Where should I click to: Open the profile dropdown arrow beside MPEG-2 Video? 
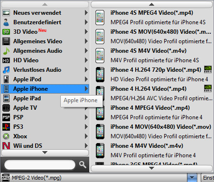click(x=192, y=178)
